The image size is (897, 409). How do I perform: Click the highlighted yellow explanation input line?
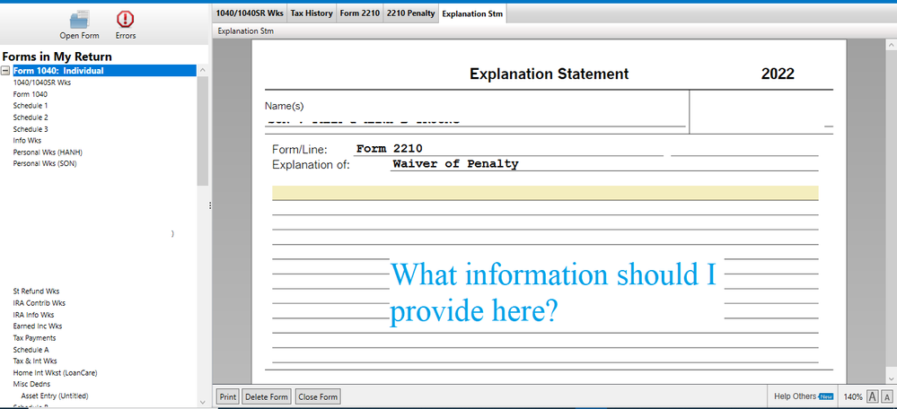point(545,193)
